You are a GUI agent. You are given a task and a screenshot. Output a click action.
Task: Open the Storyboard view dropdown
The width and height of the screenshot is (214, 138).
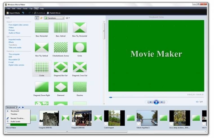pos(12,107)
